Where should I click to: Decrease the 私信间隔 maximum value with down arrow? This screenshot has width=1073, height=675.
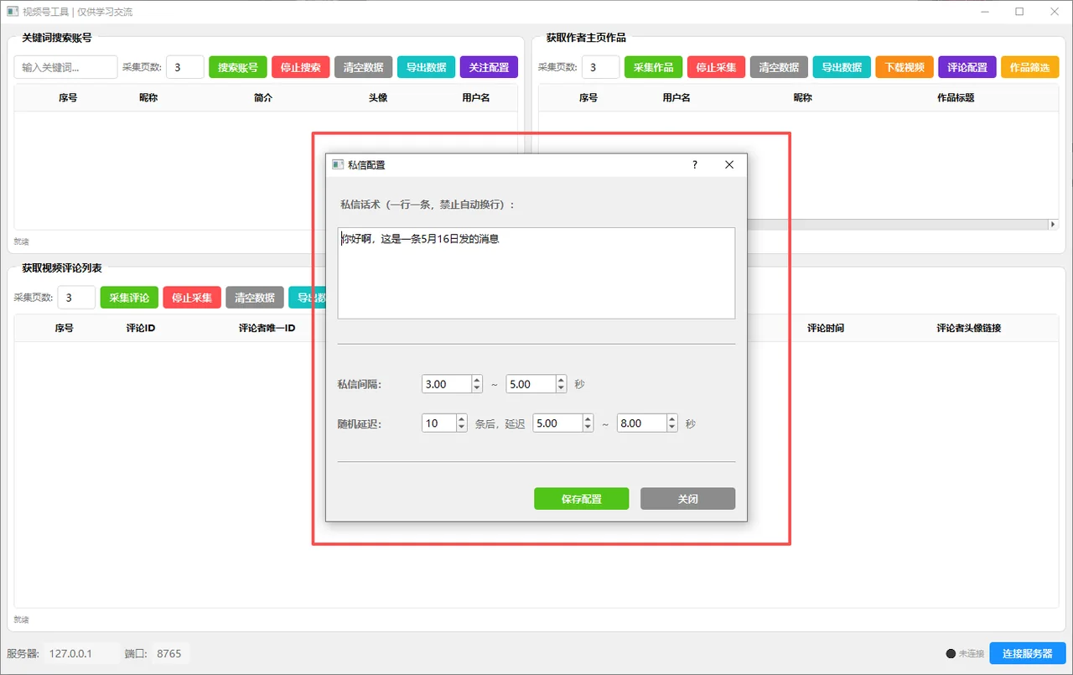click(561, 388)
